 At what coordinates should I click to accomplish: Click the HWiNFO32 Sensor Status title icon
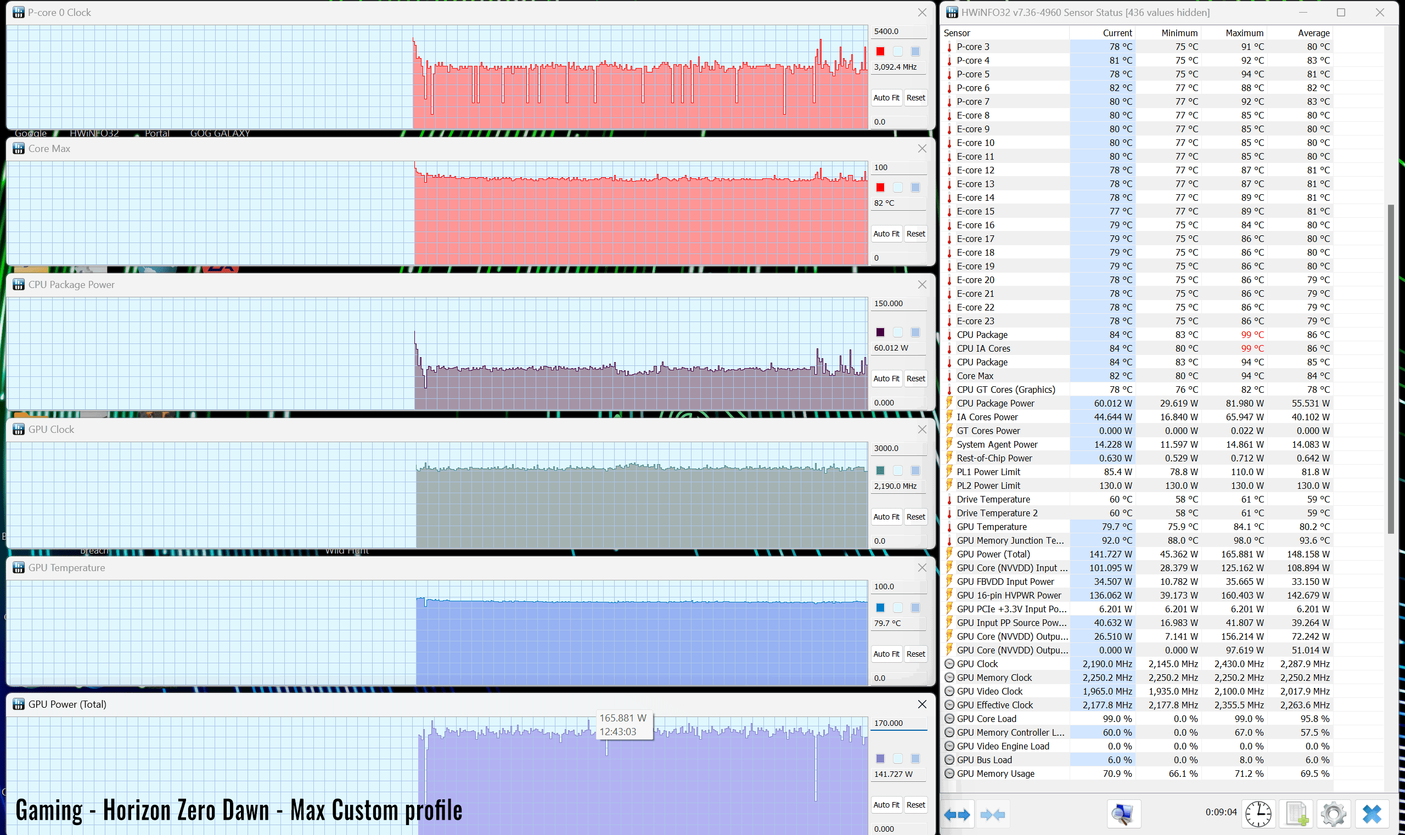952,13
